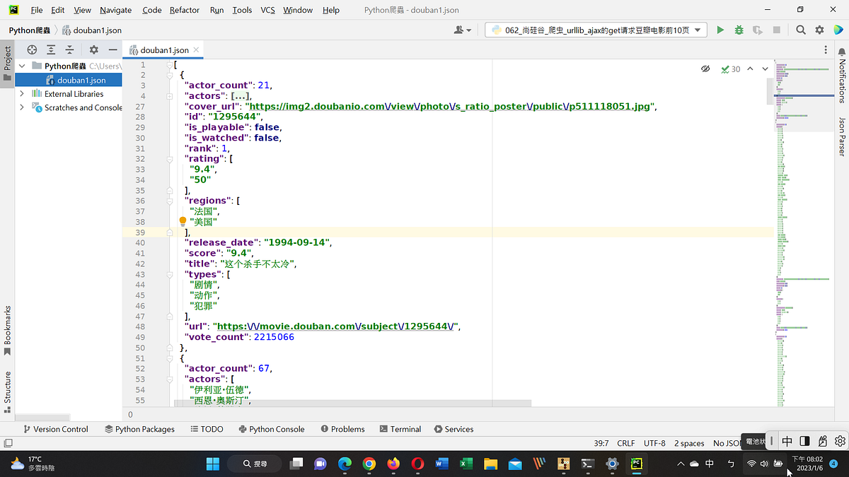Open the Python Console tool window

pyautogui.click(x=272, y=429)
